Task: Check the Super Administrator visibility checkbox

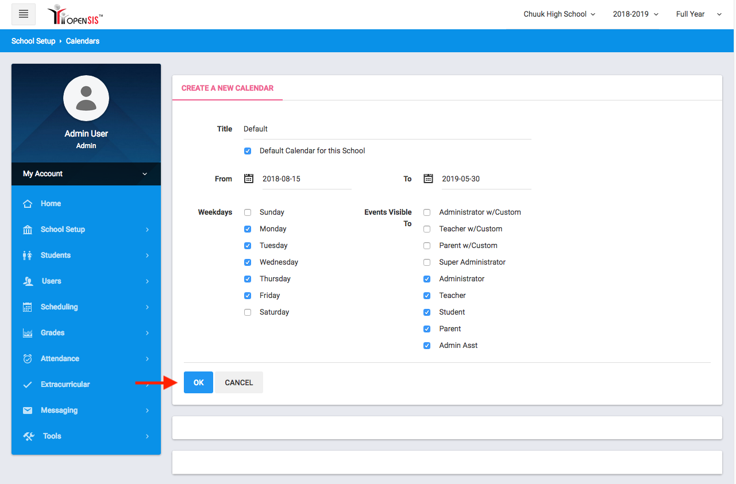Action: pos(427,262)
